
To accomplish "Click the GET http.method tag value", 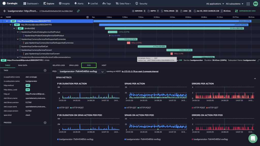I will pos(28,86).
